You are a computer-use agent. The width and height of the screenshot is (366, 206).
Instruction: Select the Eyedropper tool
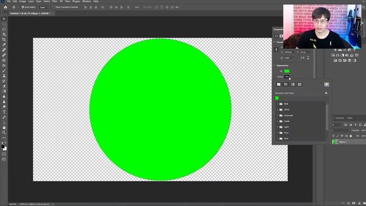pyautogui.click(x=4, y=45)
